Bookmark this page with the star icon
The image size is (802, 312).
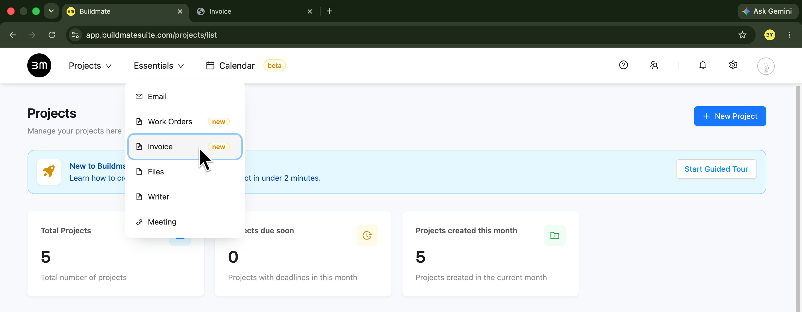pyautogui.click(x=742, y=35)
